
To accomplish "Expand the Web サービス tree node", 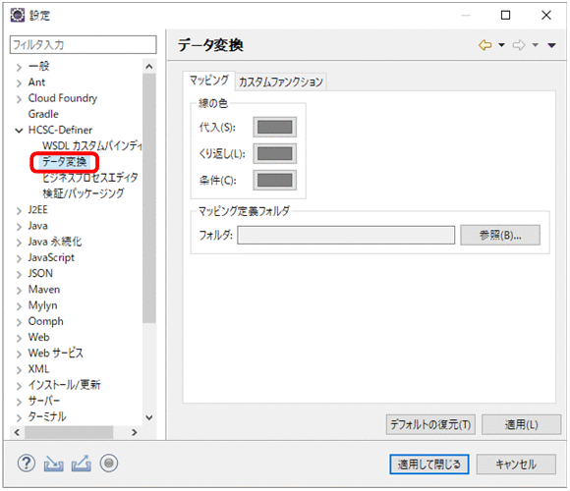I will (19, 354).
